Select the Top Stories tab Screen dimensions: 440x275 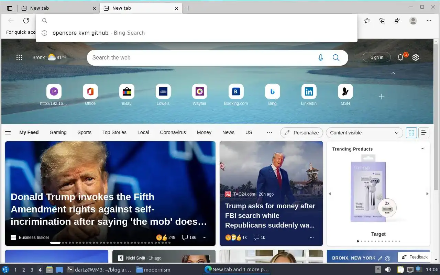pos(114,132)
